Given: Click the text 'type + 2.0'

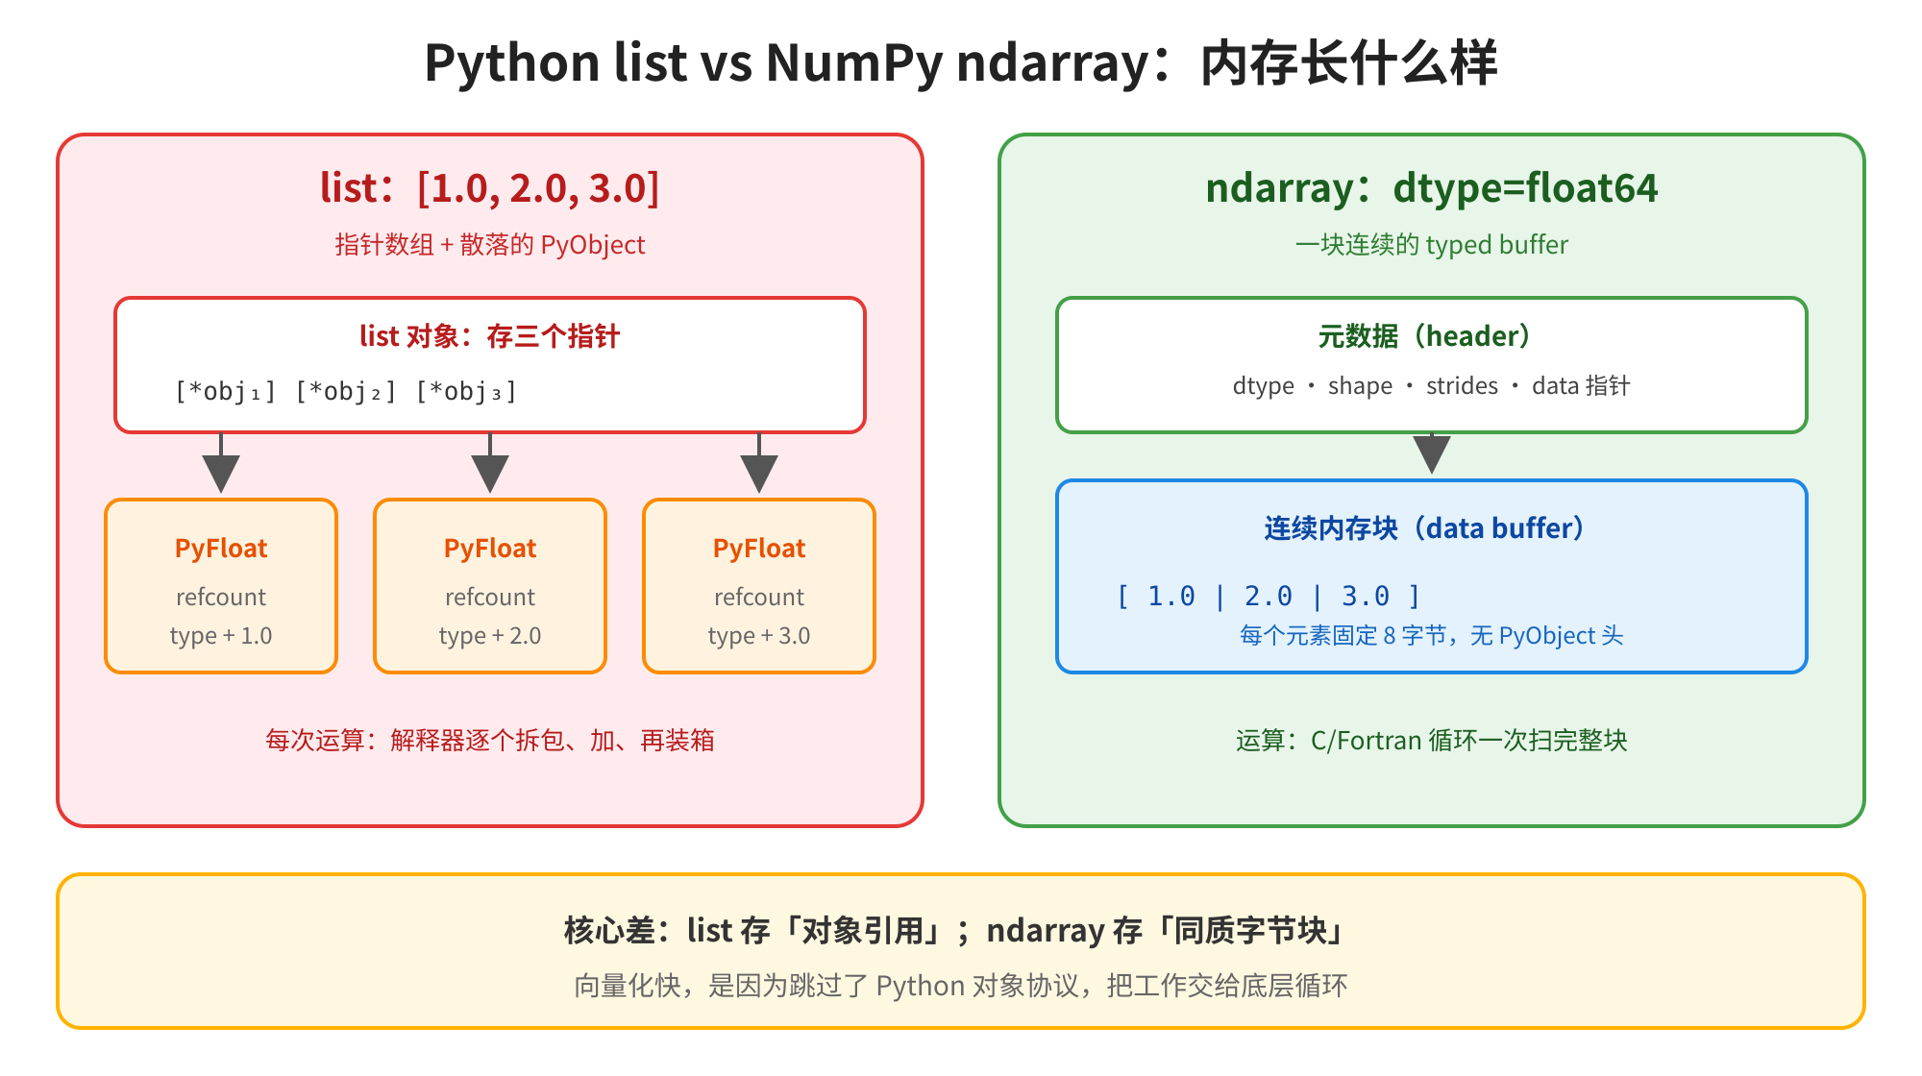Looking at the screenshot, I should coord(490,636).
